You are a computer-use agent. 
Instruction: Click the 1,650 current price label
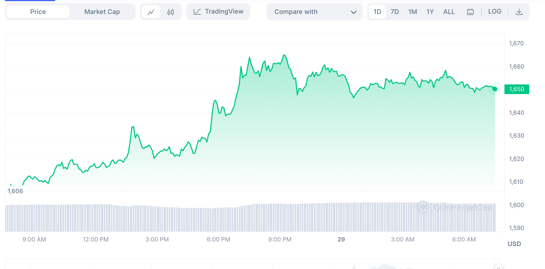[x=517, y=89]
